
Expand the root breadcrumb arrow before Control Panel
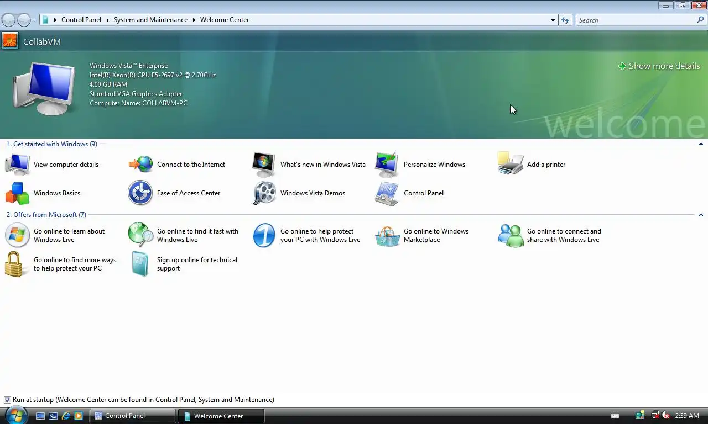55,20
